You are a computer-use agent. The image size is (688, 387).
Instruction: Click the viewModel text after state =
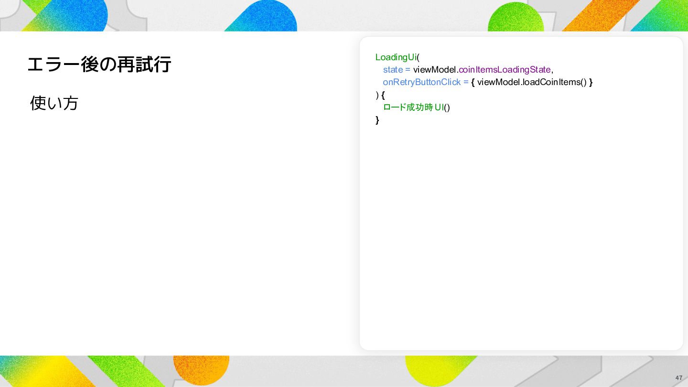pos(435,70)
